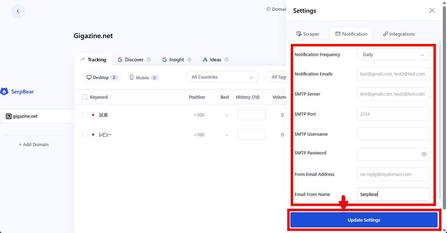Select the Mobile device filter
The height and width of the screenshot is (233, 447).
click(144, 78)
